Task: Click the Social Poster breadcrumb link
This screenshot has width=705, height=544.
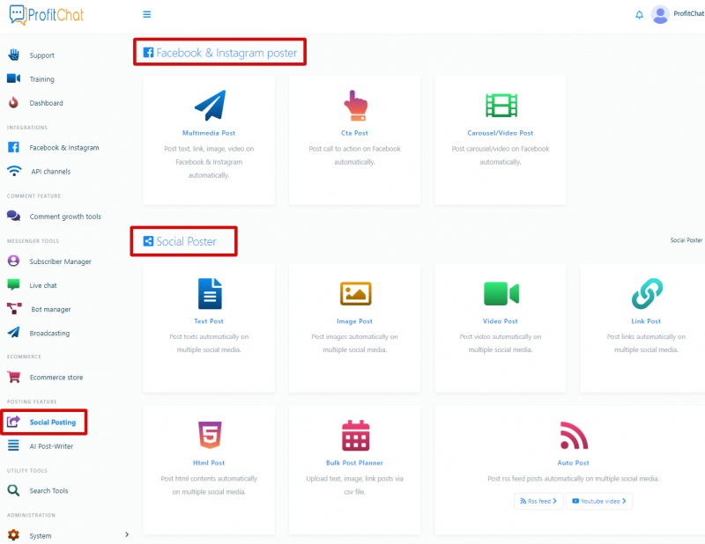Action: click(x=686, y=240)
